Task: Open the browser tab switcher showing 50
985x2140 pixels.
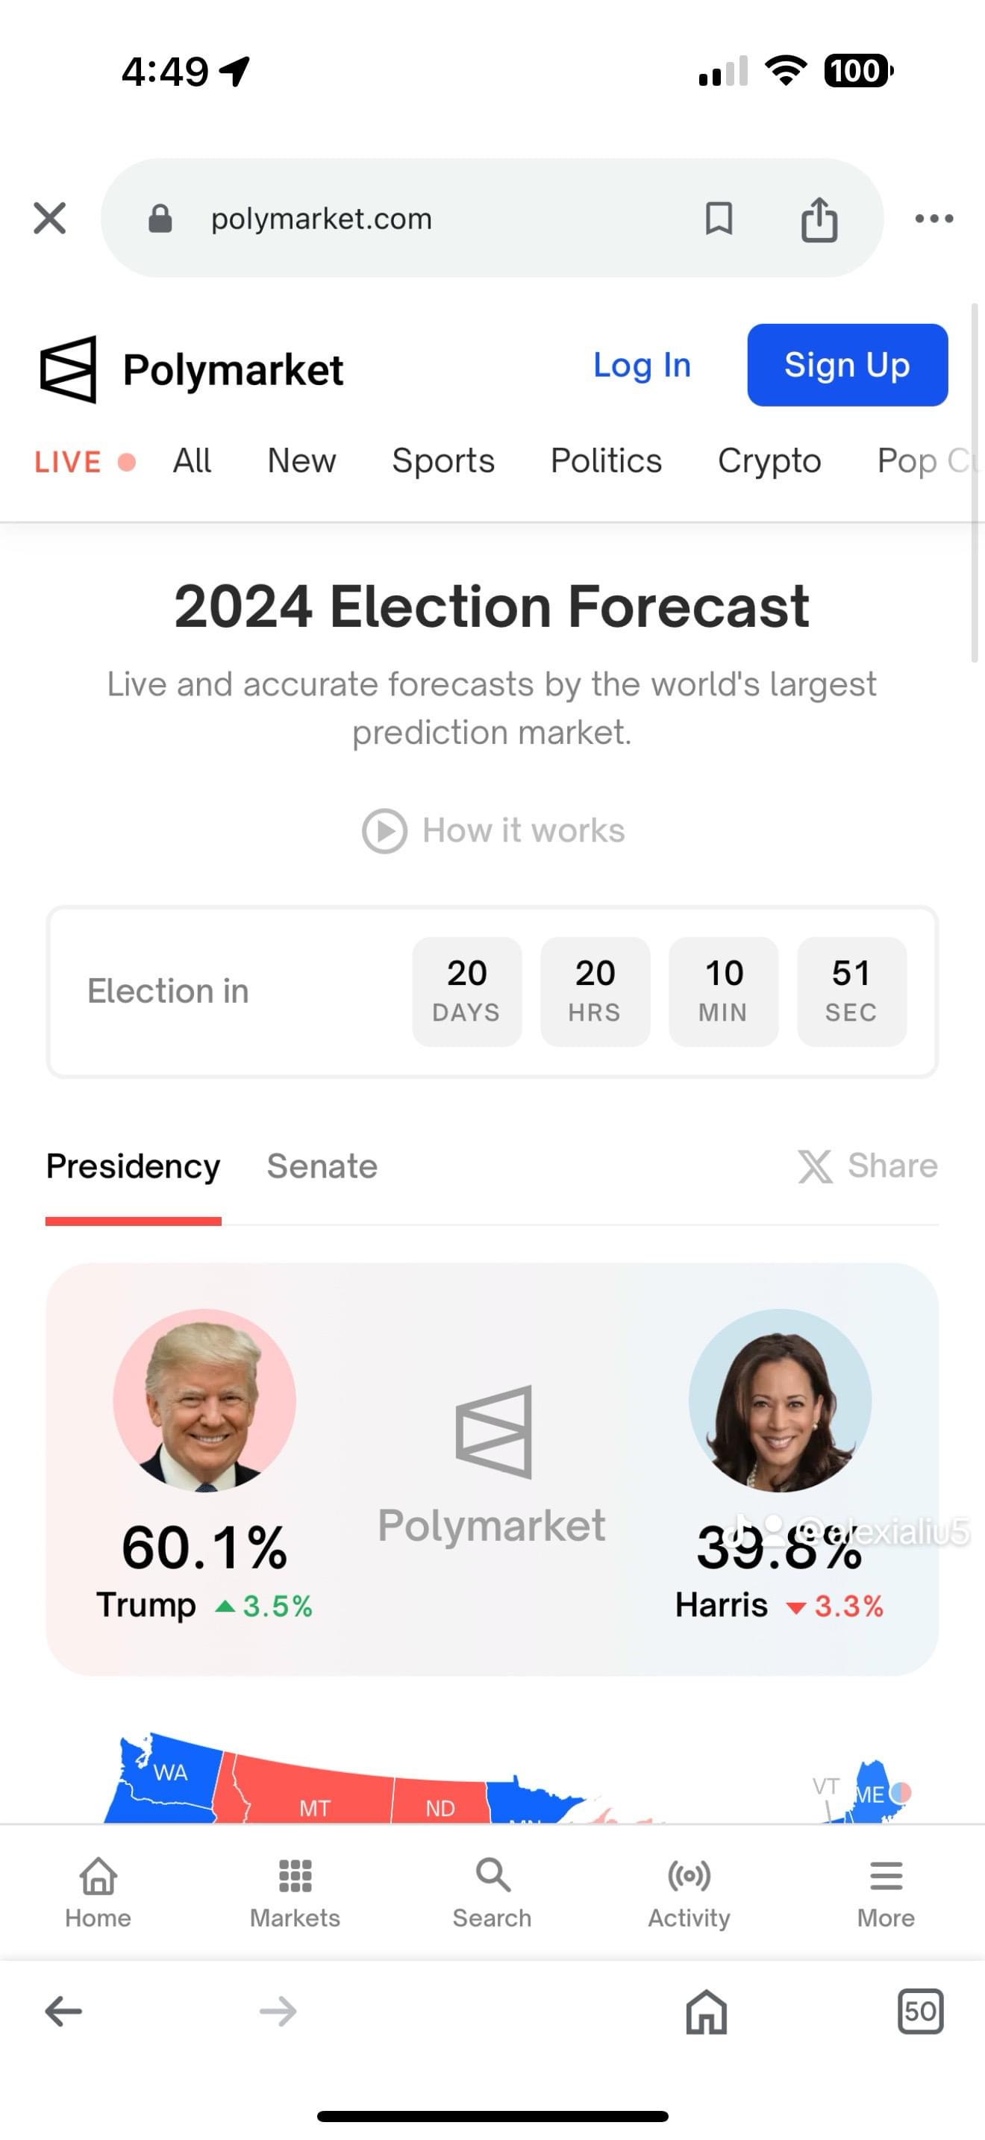Action: [920, 2011]
